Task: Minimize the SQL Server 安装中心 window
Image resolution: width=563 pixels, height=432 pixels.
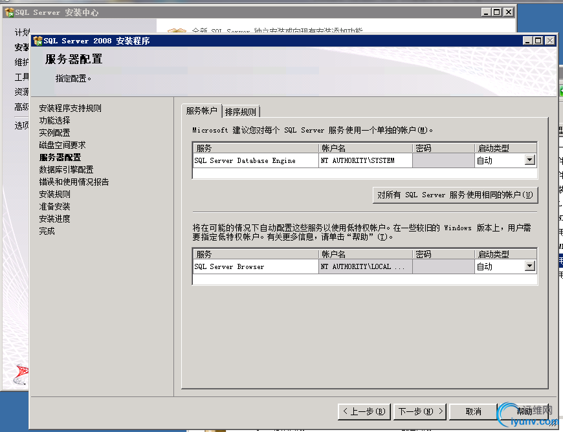Action: click(x=486, y=12)
